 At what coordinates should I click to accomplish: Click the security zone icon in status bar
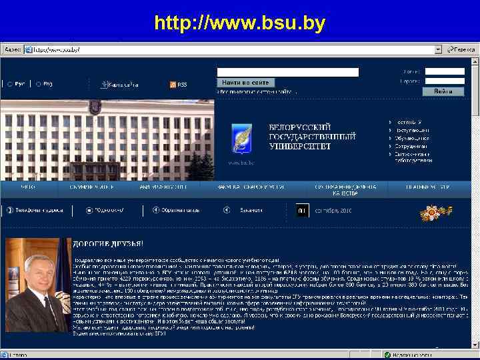[x=387, y=355]
